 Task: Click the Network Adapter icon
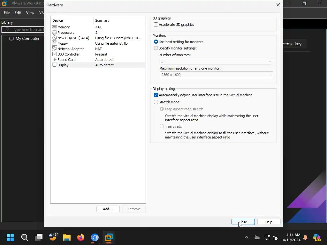point(54,48)
